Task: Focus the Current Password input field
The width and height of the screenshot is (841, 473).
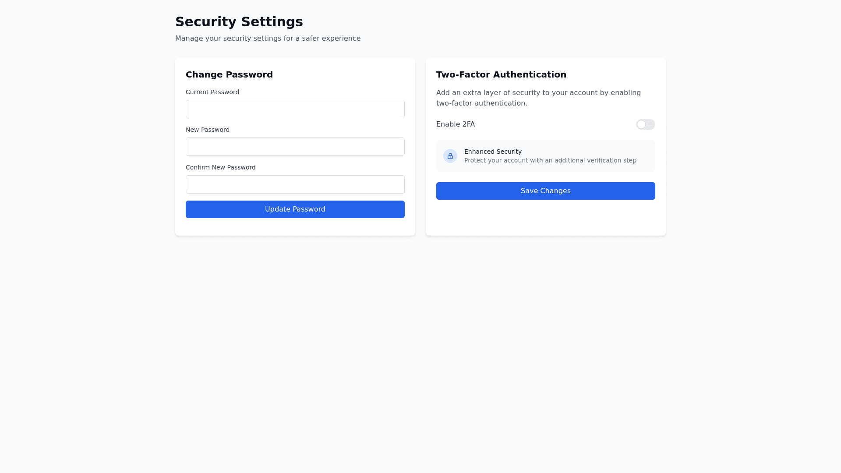Action: [x=295, y=109]
